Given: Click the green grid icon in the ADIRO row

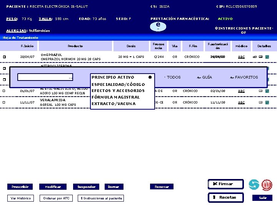Looking at the screenshot, I should (267, 91).
